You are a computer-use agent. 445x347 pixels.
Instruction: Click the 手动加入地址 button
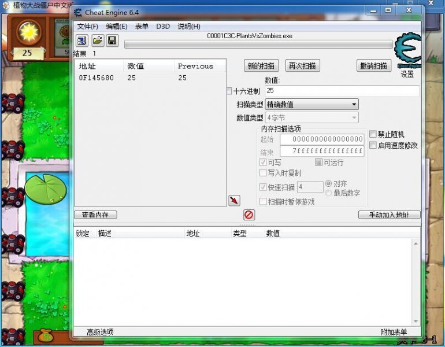(389, 215)
